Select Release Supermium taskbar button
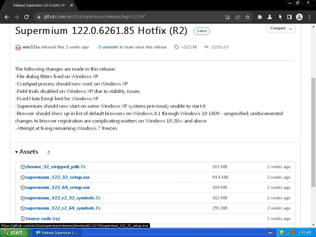Viewport: 316px width, 237px height. pos(57,233)
